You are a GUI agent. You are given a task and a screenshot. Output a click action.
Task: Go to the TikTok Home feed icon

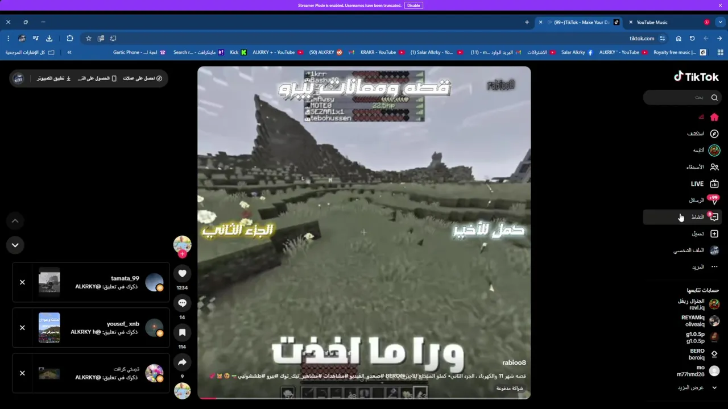click(714, 117)
